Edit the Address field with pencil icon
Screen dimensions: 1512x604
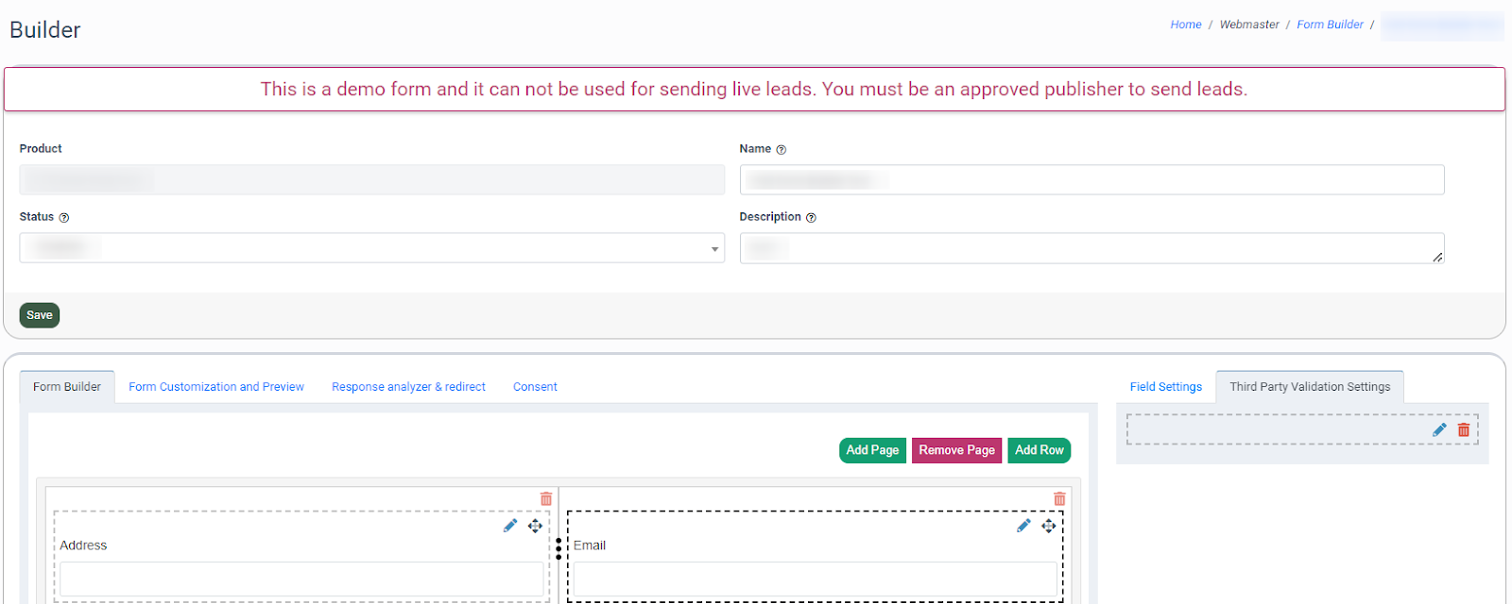click(x=510, y=526)
